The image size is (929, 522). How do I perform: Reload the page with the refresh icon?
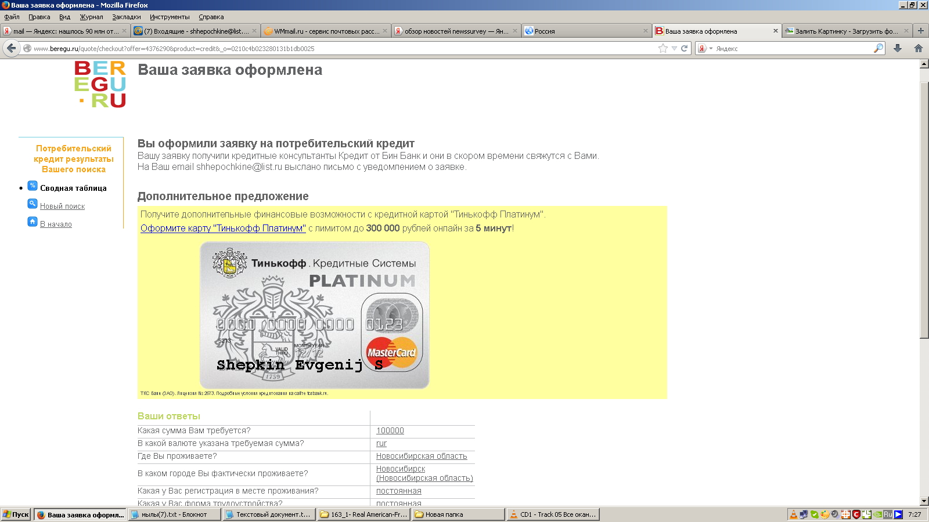(x=684, y=49)
